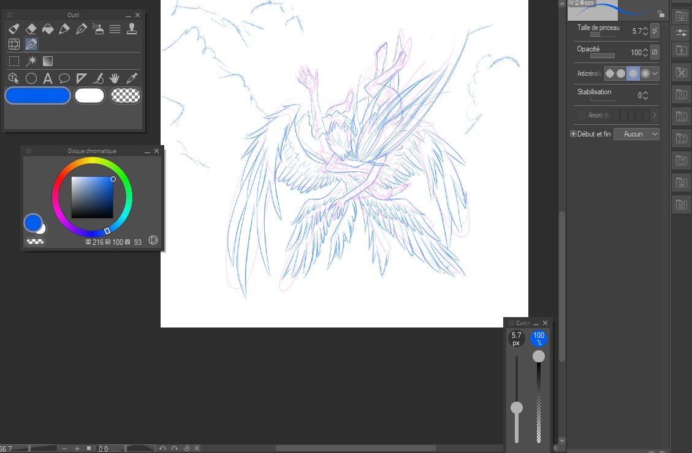Open the Disque chromatique panel menu
692x453 pixels.
pos(28,150)
